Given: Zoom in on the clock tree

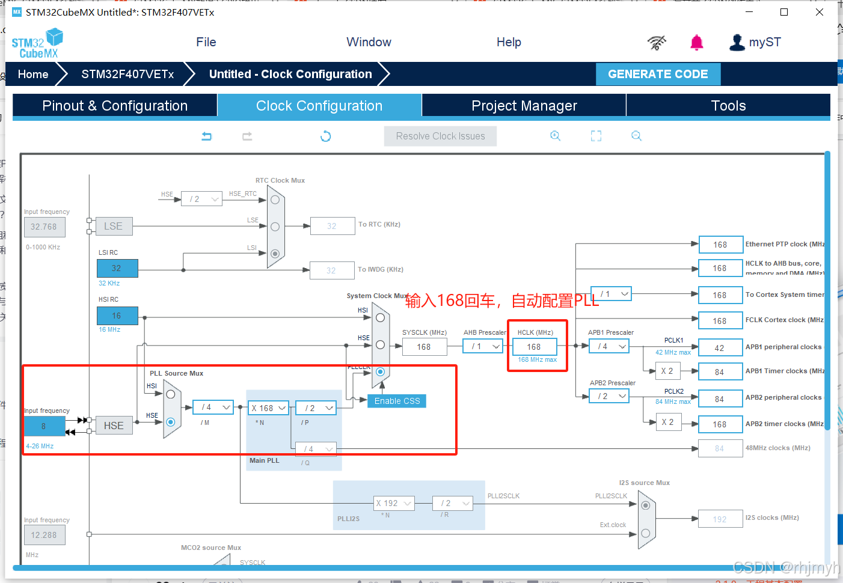Looking at the screenshot, I should pyautogui.click(x=555, y=135).
